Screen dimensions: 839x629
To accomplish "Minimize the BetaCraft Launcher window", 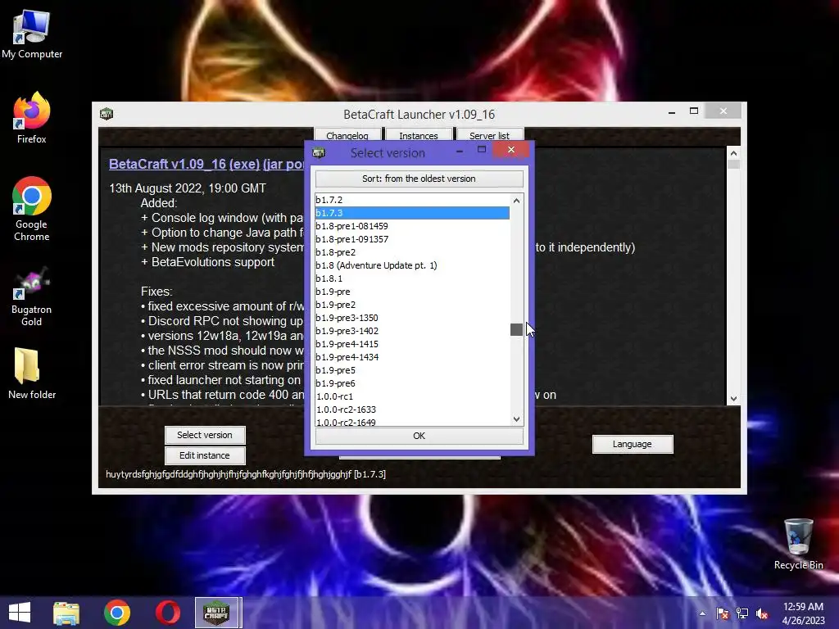I will coord(672,112).
